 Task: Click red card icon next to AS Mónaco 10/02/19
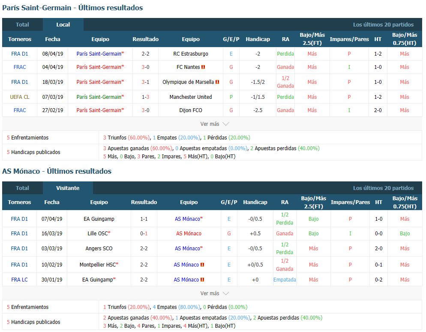202,265
